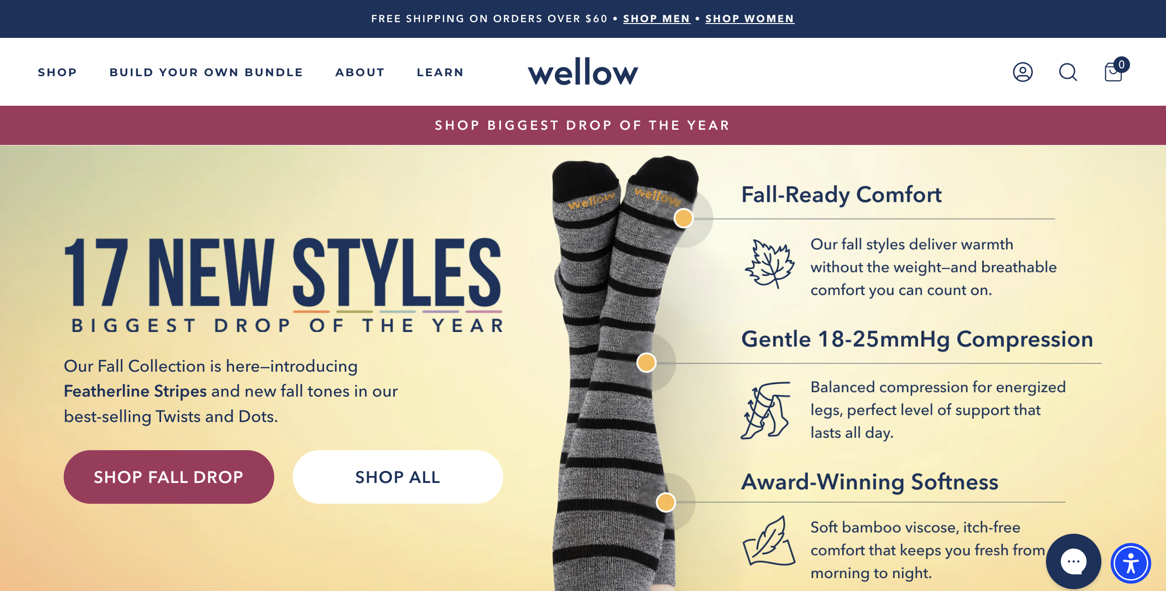Click the search magnifier icon
The image size is (1166, 591).
(x=1068, y=72)
